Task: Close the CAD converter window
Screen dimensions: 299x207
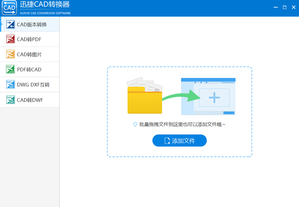Action: click(x=294, y=8)
